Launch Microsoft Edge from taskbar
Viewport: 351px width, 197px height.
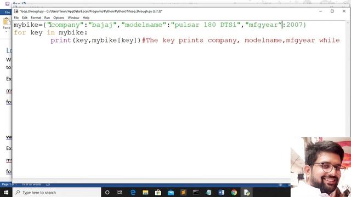[x=133, y=193]
